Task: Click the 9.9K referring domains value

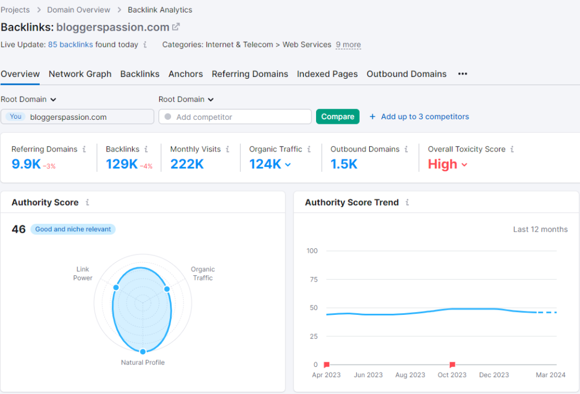Action: [26, 164]
